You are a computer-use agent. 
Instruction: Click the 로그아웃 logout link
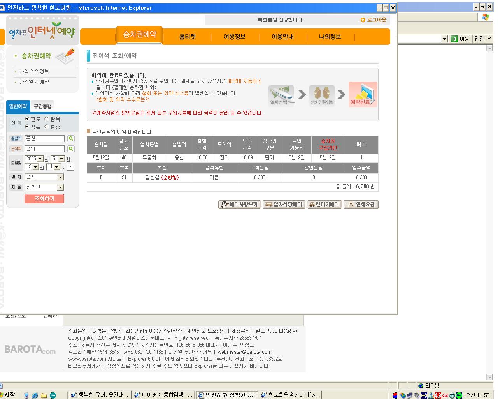click(x=373, y=20)
